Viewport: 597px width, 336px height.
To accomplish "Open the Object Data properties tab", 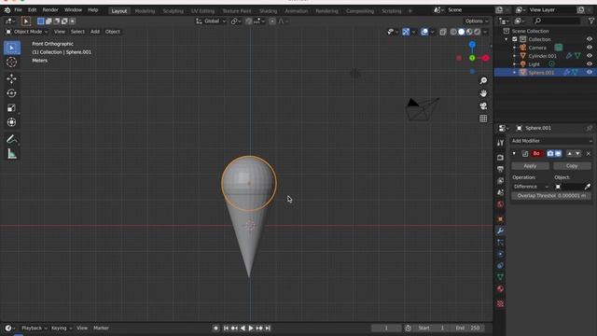I will point(500,277).
